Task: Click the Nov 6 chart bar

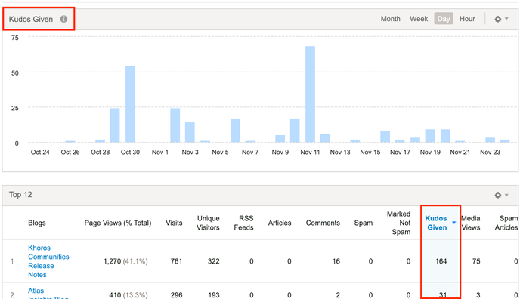Action: (x=235, y=131)
